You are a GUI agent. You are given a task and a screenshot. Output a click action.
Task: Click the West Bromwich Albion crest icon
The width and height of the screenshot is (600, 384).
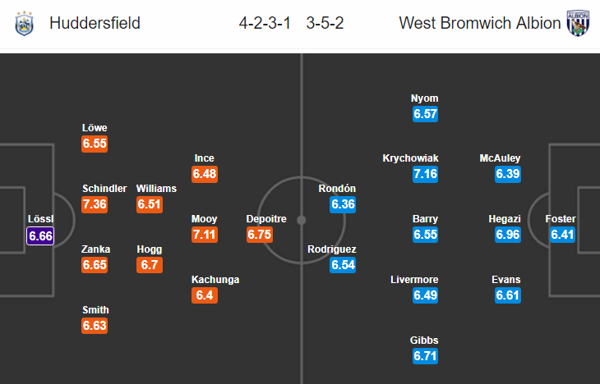coord(578,23)
